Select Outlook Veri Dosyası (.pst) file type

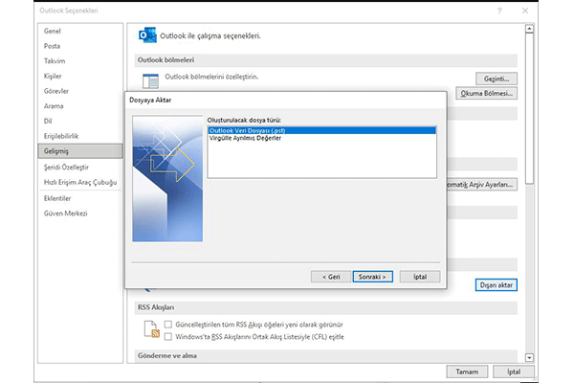click(x=321, y=130)
